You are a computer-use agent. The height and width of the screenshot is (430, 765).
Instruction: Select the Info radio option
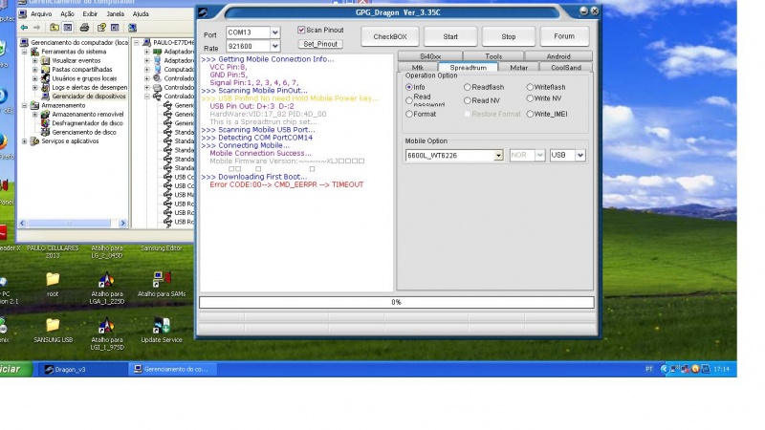(409, 87)
